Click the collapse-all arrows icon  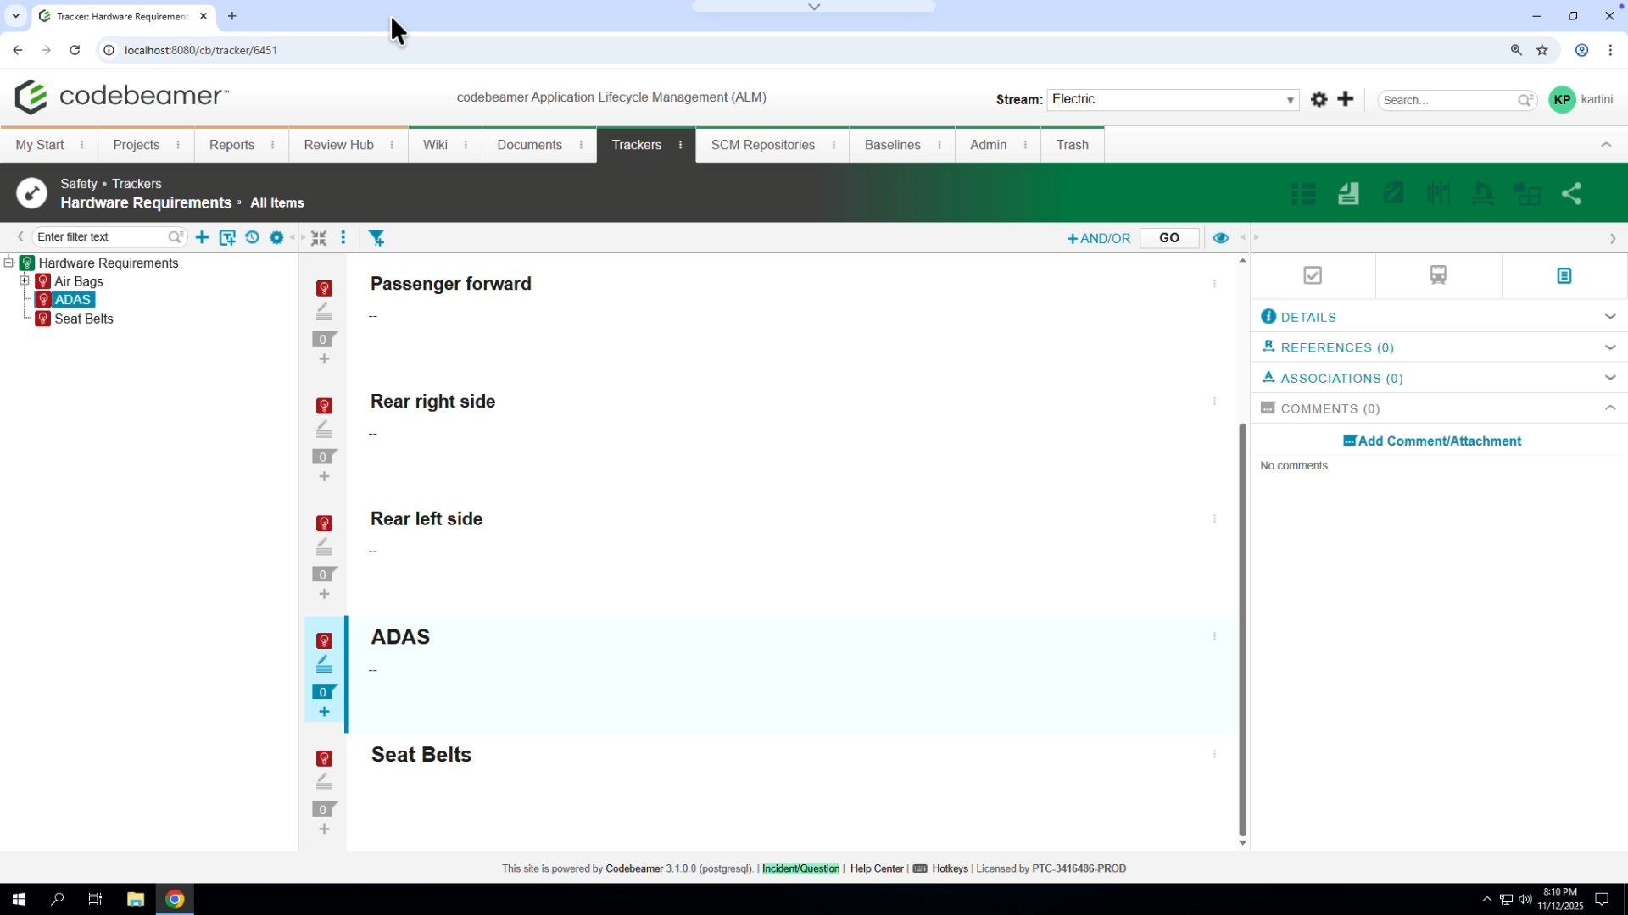click(x=319, y=238)
